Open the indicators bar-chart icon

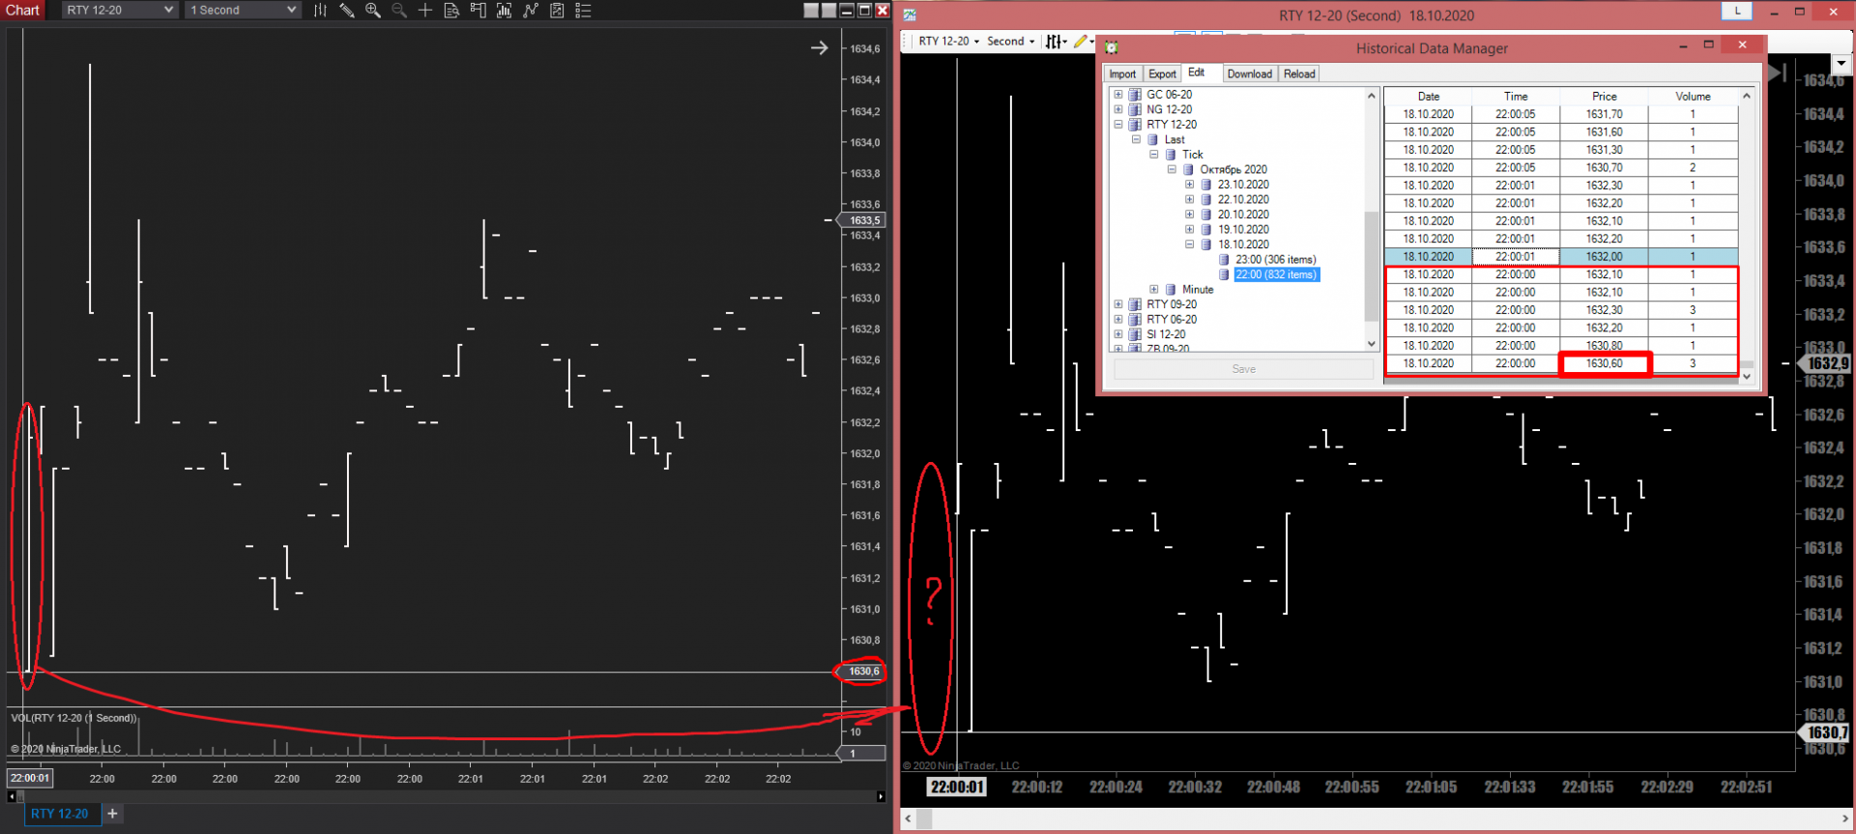pos(504,11)
